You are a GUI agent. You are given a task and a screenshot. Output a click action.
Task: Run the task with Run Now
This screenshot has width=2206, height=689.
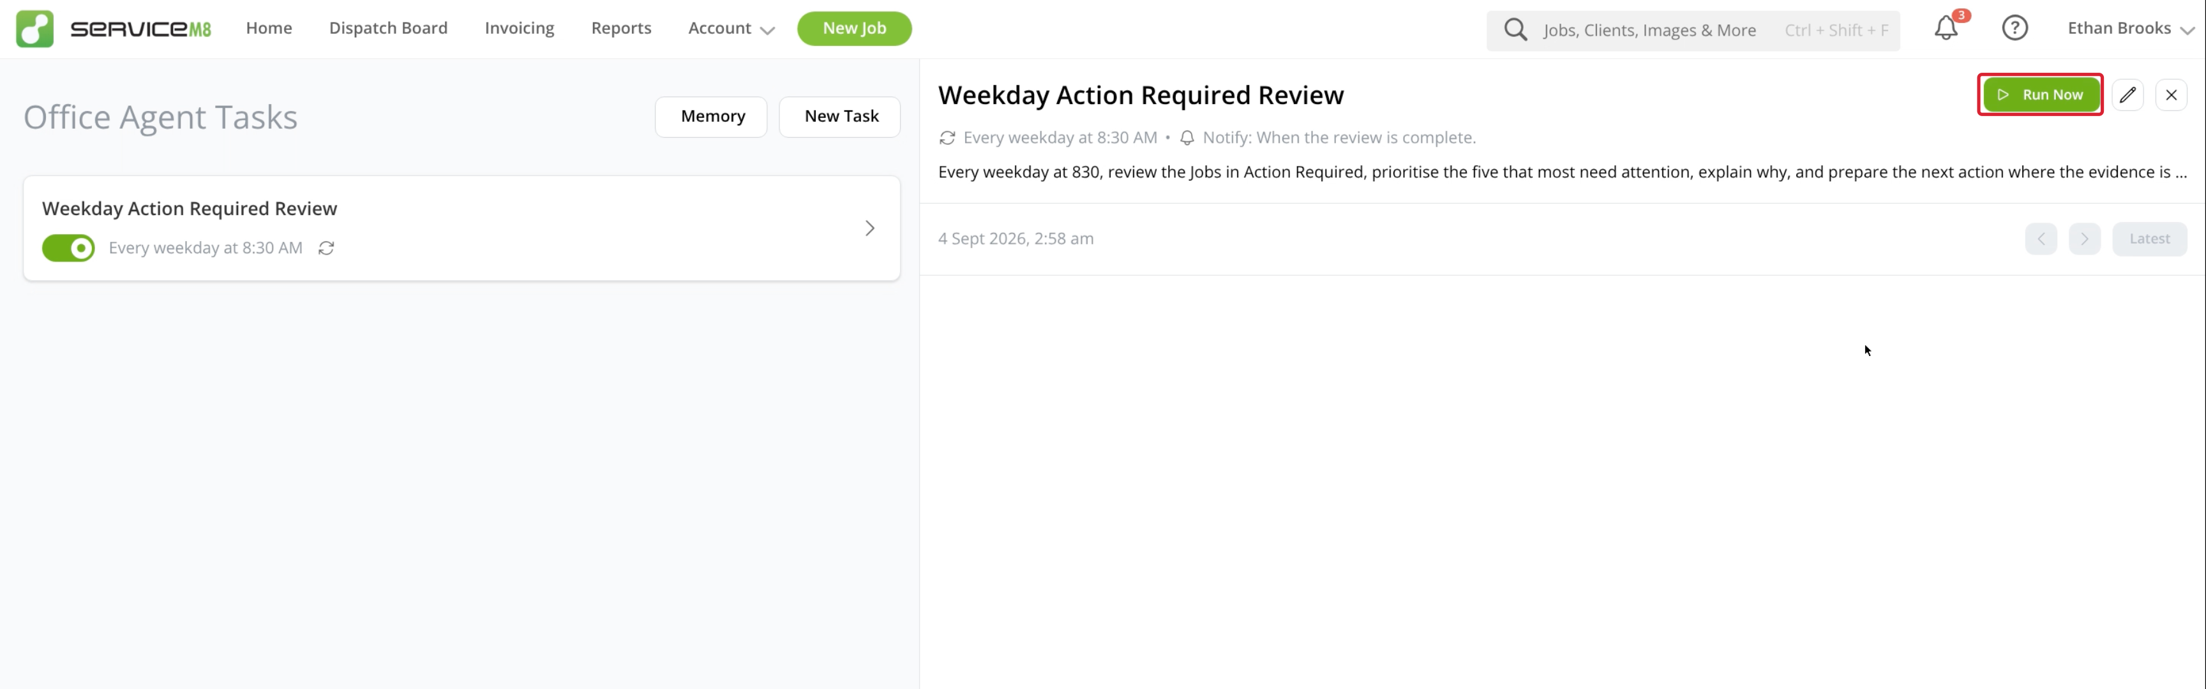pyautogui.click(x=2041, y=95)
